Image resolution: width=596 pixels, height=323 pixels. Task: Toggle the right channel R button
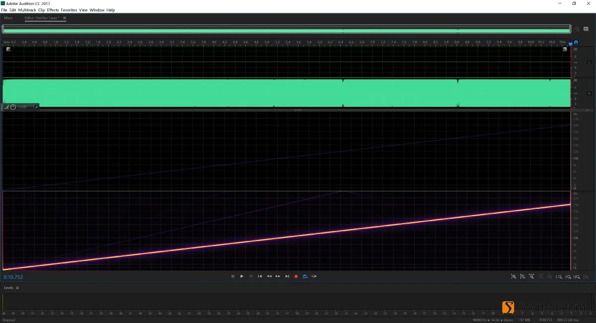click(589, 93)
